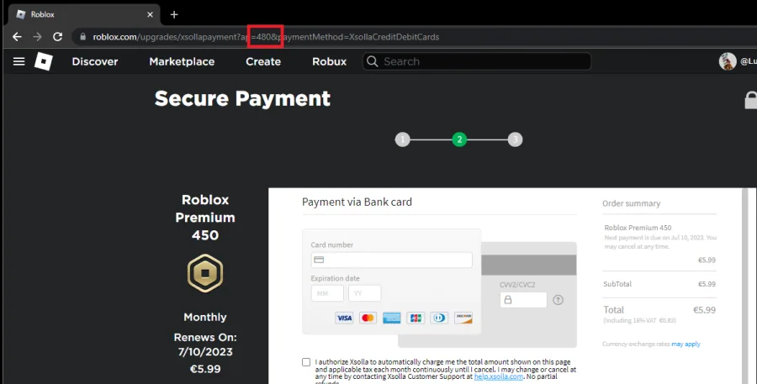Open the Marketplace page
The height and width of the screenshot is (384, 757).
click(182, 61)
